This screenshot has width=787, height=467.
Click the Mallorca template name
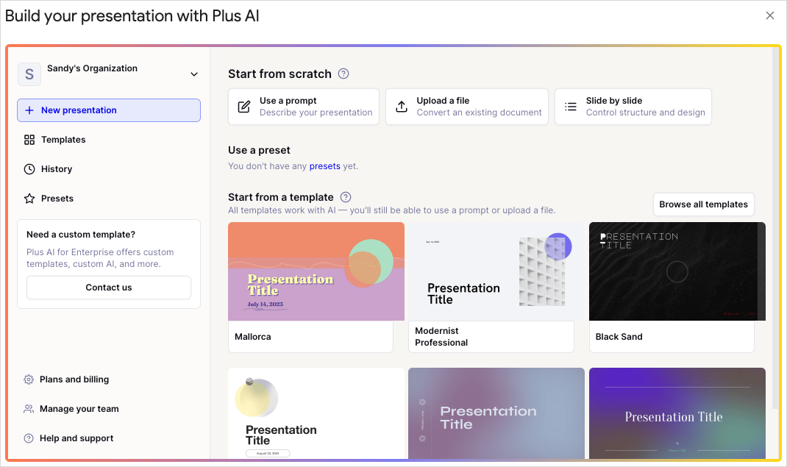click(253, 337)
